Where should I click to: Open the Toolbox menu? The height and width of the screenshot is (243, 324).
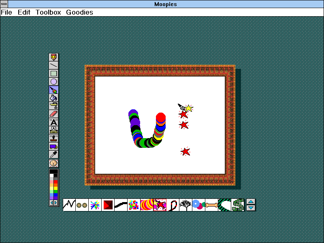(48, 12)
